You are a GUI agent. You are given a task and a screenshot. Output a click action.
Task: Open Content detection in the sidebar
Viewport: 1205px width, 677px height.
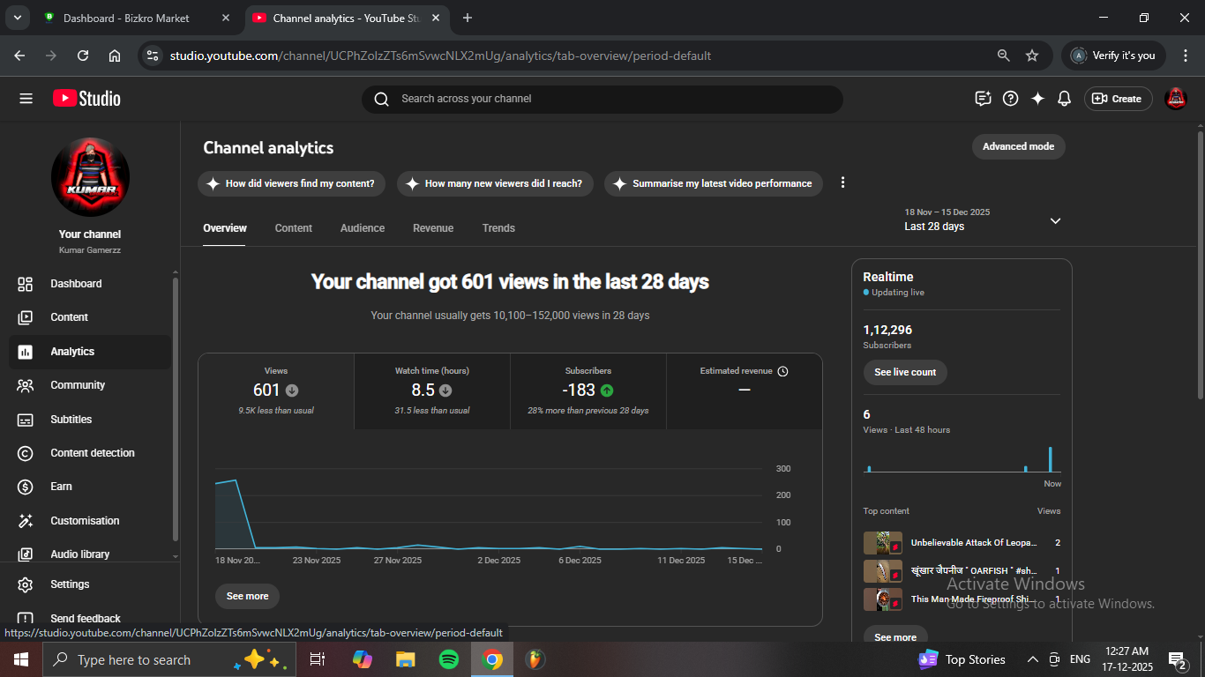tap(92, 453)
